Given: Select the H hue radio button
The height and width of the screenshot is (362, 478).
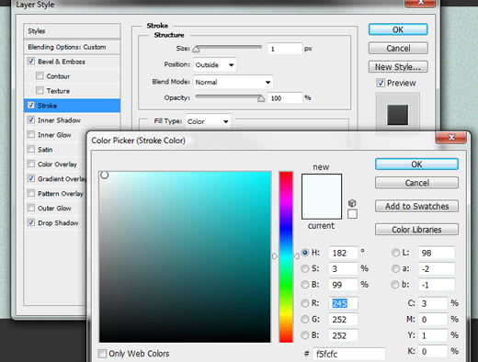Looking at the screenshot, I should 305,253.
